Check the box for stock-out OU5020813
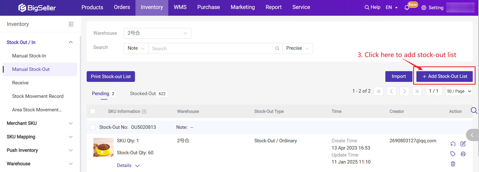 [93, 127]
